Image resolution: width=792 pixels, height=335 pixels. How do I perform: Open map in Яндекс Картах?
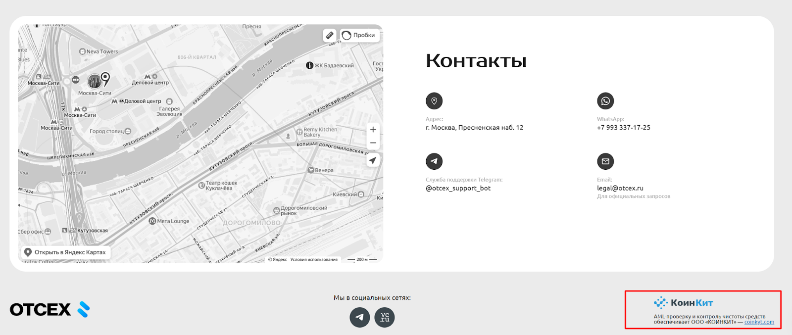click(x=65, y=252)
